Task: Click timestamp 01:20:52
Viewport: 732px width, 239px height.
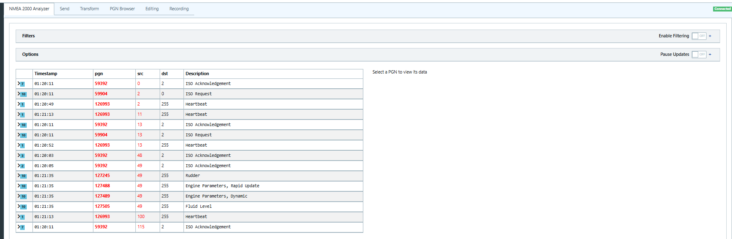Action: click(x=44, y=145)
